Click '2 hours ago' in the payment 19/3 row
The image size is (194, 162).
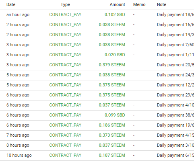[x=18, y=35]
